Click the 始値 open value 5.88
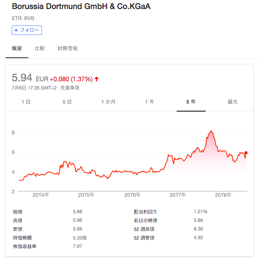Viewport: 259px width, 260px height. 78,212
